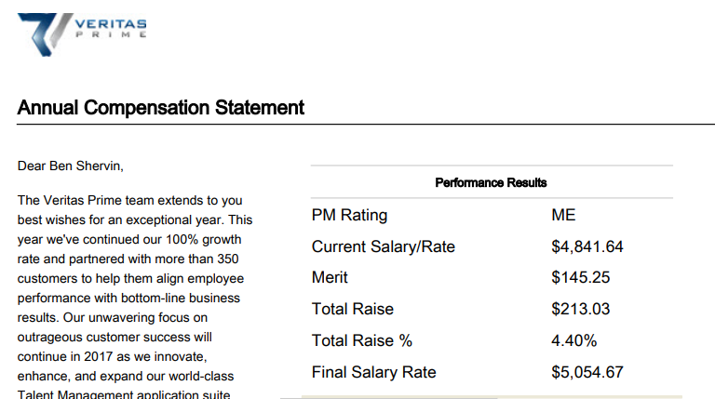The height and width of the screenshot is (399, 715).
Task: Select the Final Salary Rate label
Action: point(374,372)
